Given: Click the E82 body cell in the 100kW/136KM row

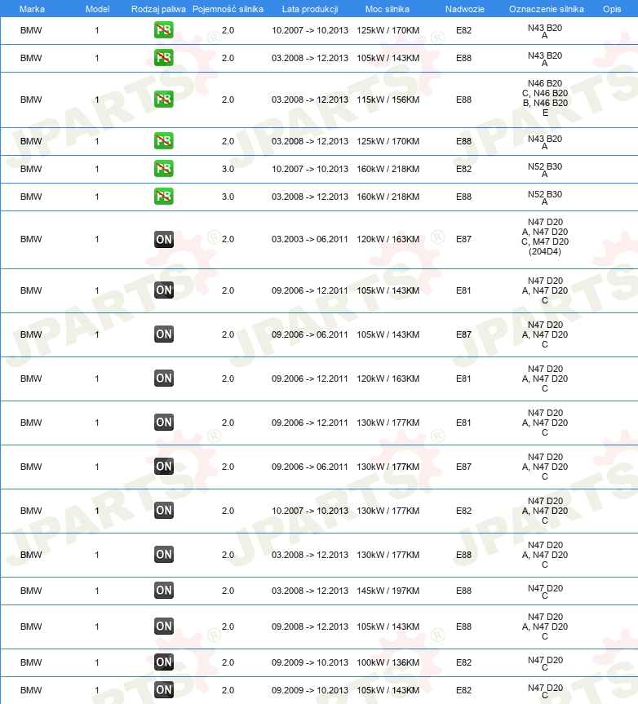Looking at the screenshot, I should 463,662.
